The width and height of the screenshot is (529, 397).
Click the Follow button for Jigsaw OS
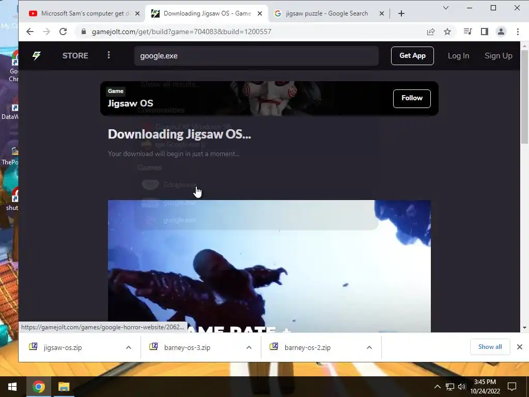pos(412,98)
